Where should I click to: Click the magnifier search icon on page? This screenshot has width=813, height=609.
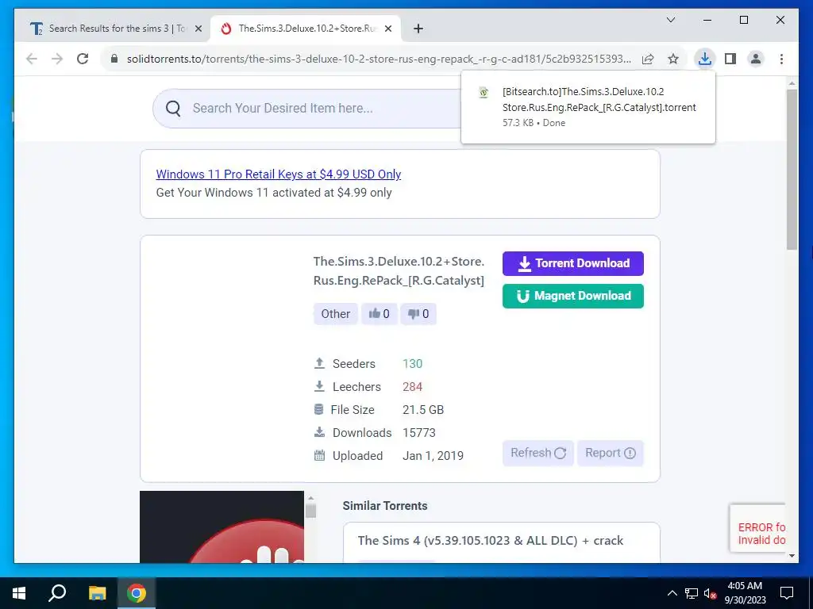click(x=173, y=108)
